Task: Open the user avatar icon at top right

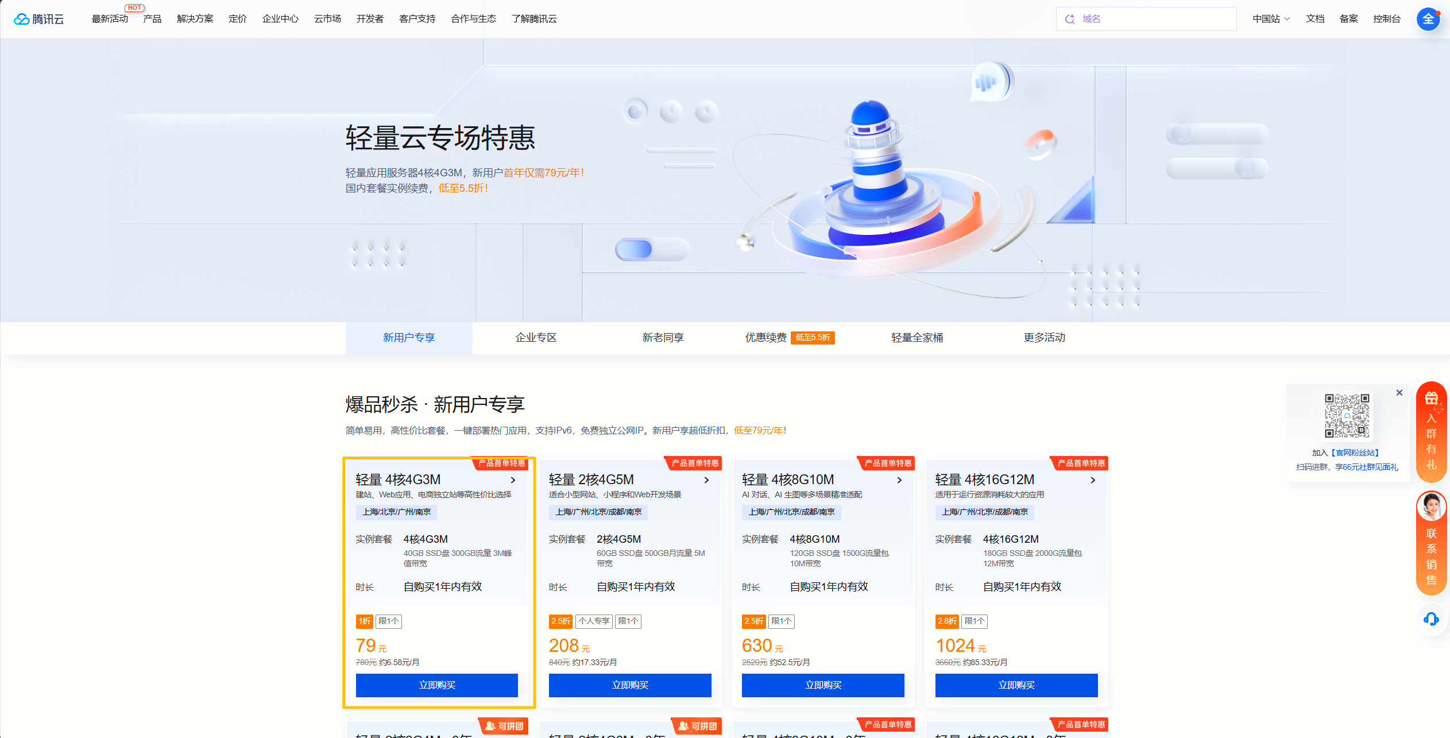Action: point(1428,19)
